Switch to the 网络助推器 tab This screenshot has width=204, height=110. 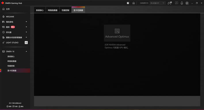click(53, 10)
